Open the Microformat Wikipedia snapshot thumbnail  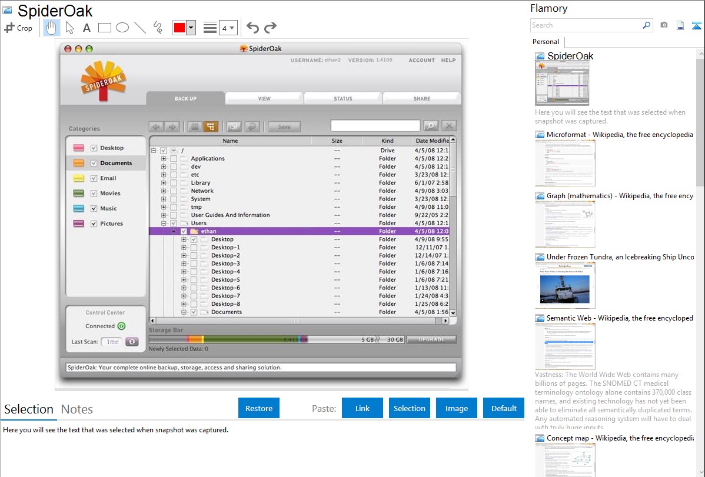[565, 163]
